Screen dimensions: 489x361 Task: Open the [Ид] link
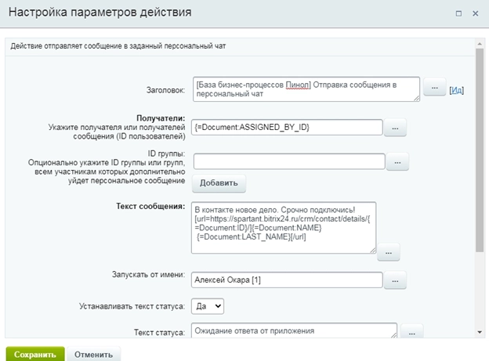[456, 90]
